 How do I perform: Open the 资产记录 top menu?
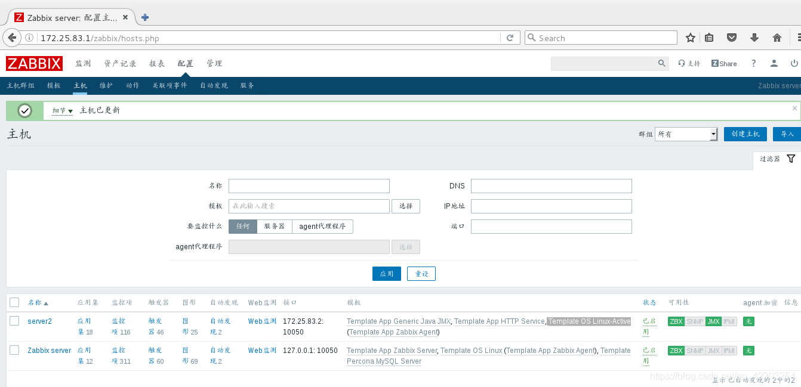tap(120, 63)
